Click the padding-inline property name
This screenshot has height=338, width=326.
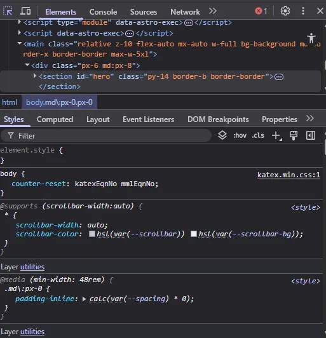pyautogui.click(x=45, y=299)
